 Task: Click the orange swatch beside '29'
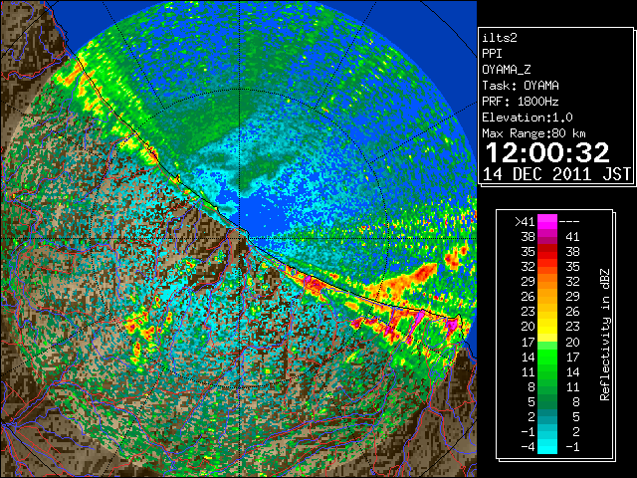(547, 281)
